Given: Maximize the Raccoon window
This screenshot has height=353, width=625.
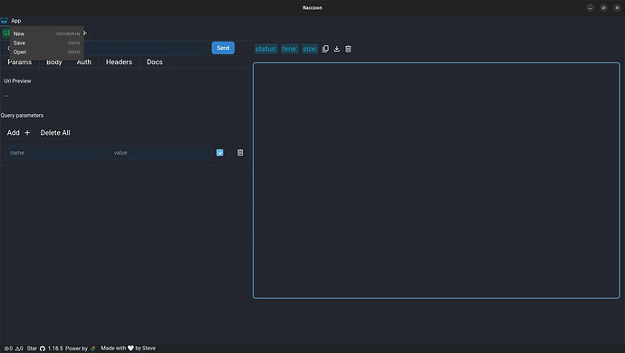Looking at the screenshot, I should 603,8.
